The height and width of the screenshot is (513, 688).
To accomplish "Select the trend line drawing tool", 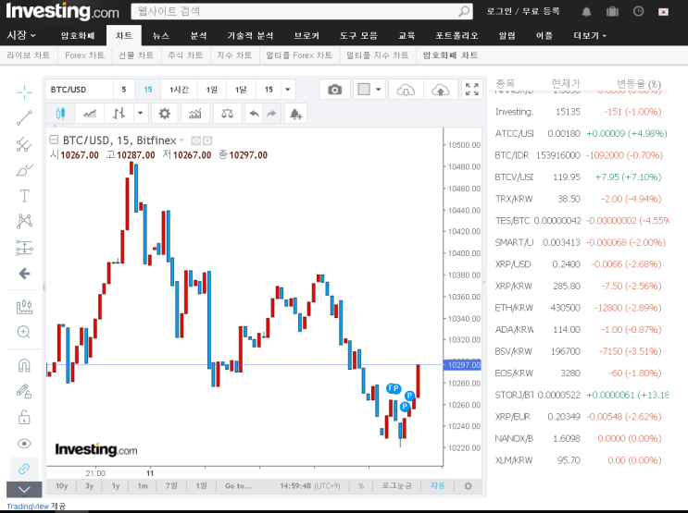I will [25, 117].
